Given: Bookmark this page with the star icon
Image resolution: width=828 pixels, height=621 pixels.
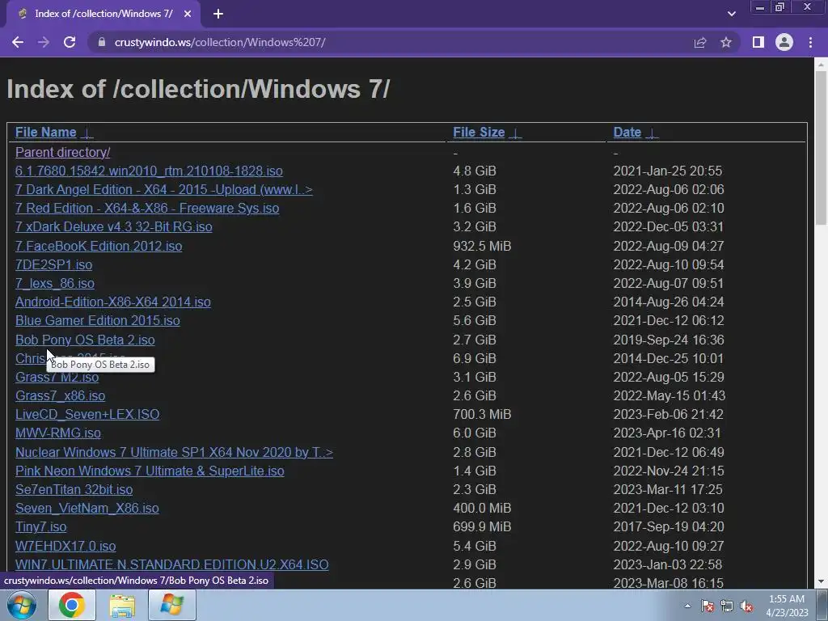Looking at the screenshot, I should 726,42.
